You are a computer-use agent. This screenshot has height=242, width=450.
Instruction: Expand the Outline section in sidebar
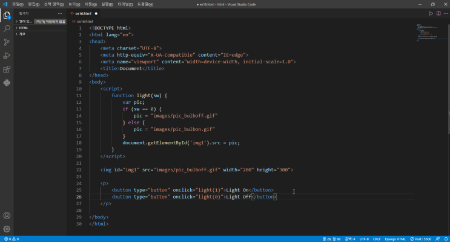(22, 34)
